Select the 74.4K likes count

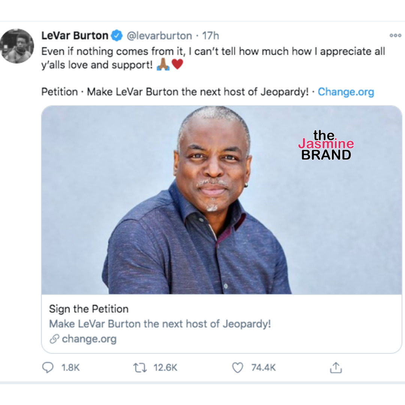tap(263, 368)
